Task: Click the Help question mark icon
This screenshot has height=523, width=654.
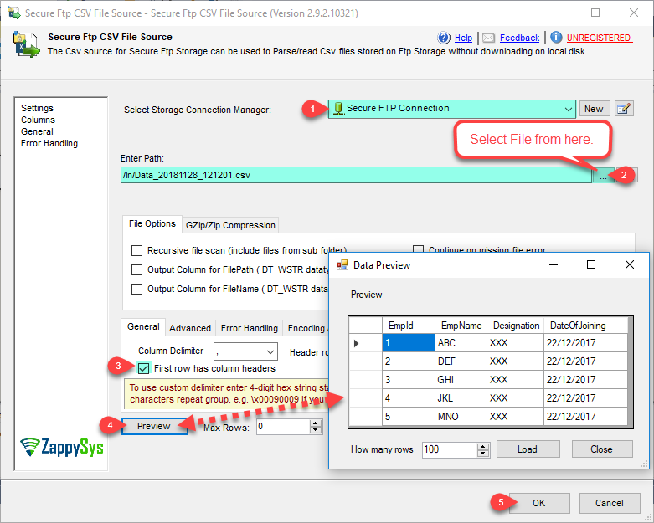Action: pos(443,38)
